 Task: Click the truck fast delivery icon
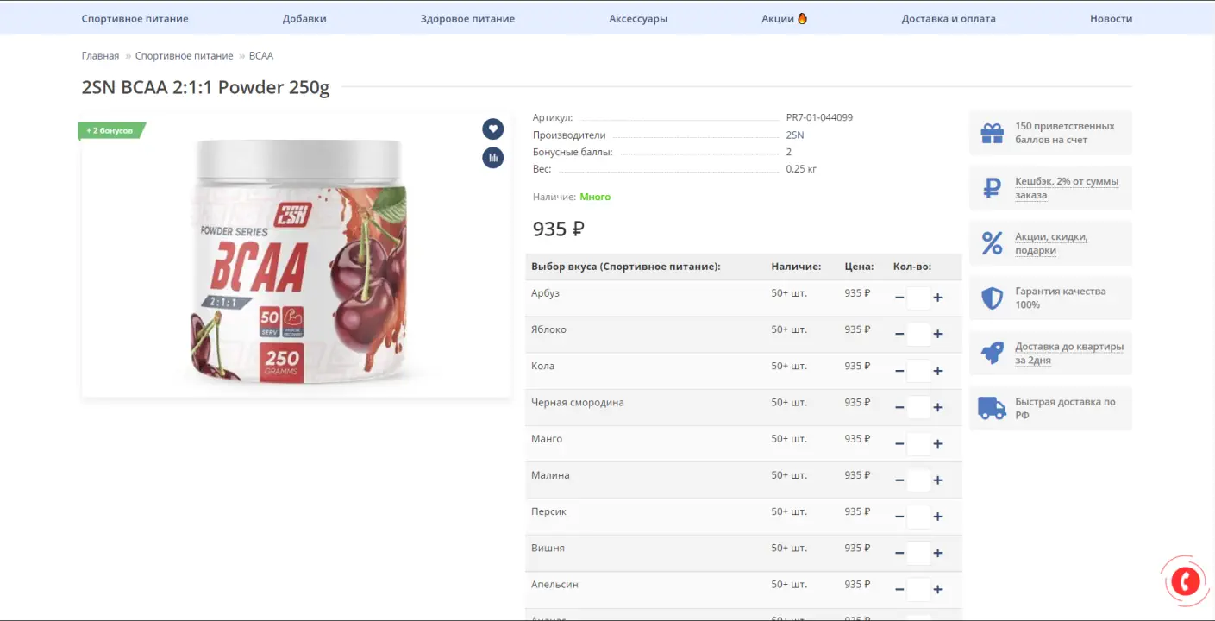pos(992,408)
